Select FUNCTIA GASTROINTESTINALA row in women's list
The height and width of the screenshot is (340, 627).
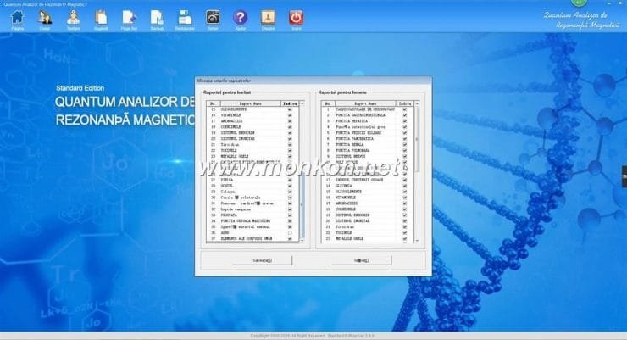pos(368,115)
